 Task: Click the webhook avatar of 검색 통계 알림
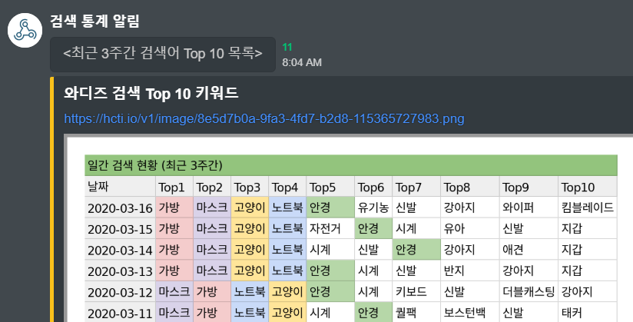[25, 30]
